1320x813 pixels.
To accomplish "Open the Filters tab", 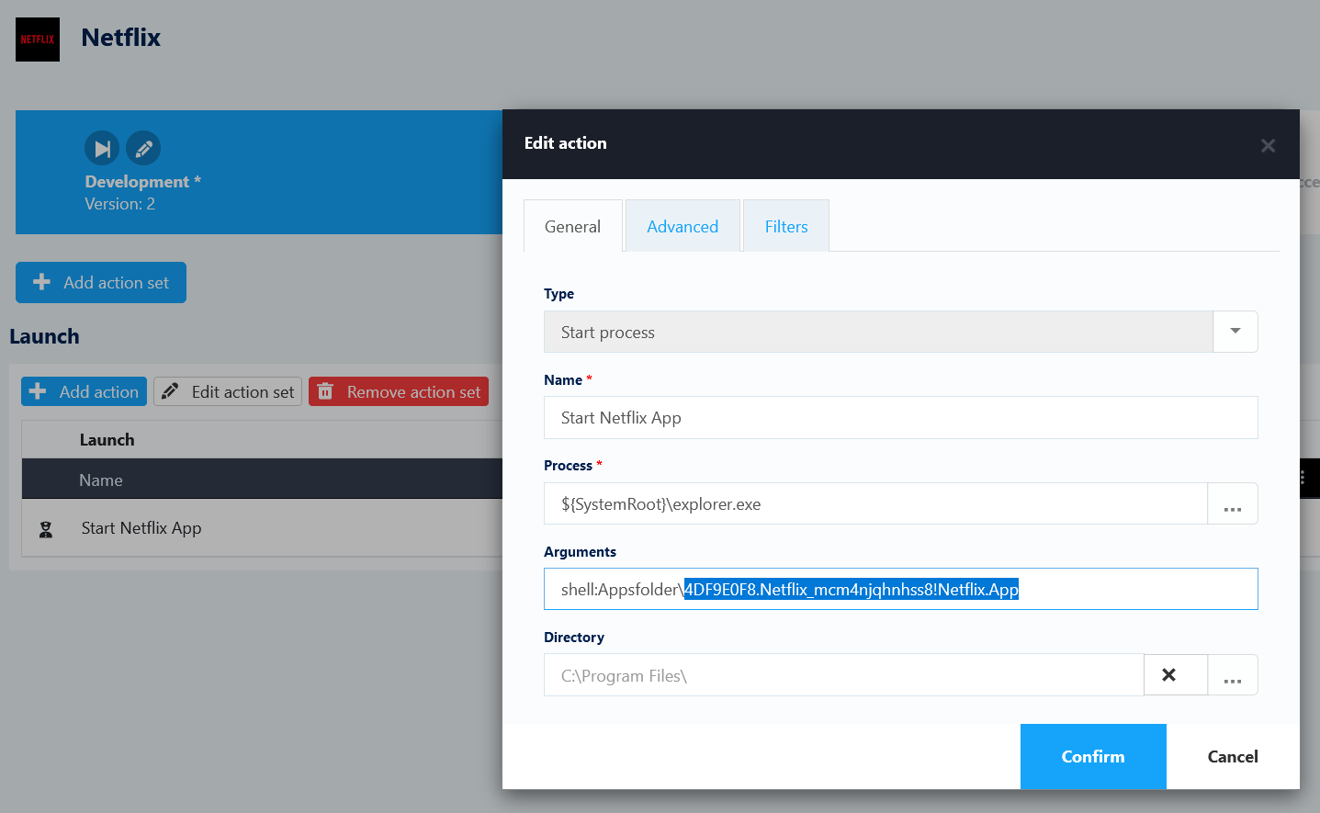I will click(x=786, y=226).
